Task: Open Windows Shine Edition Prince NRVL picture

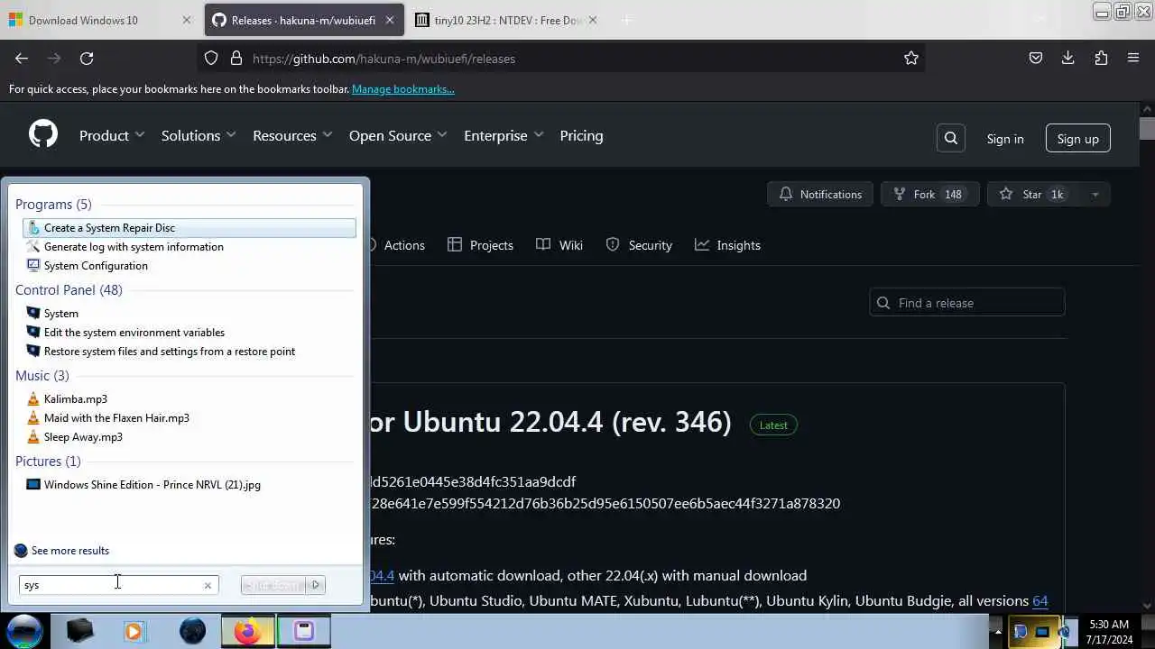Action: (152, 485)
